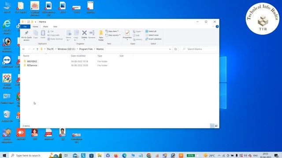Click the Edit option in Open group

coord(136,36)
